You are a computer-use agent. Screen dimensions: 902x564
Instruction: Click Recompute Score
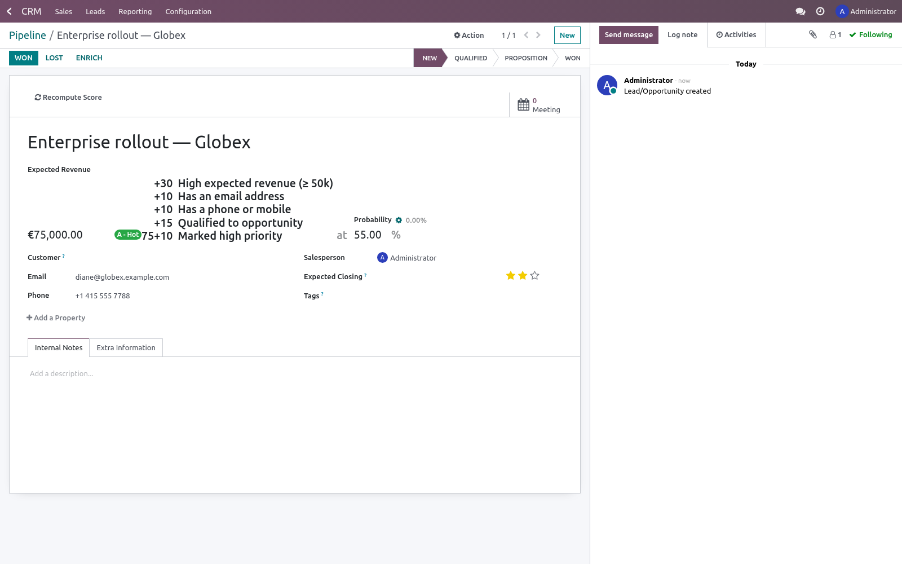68,98
